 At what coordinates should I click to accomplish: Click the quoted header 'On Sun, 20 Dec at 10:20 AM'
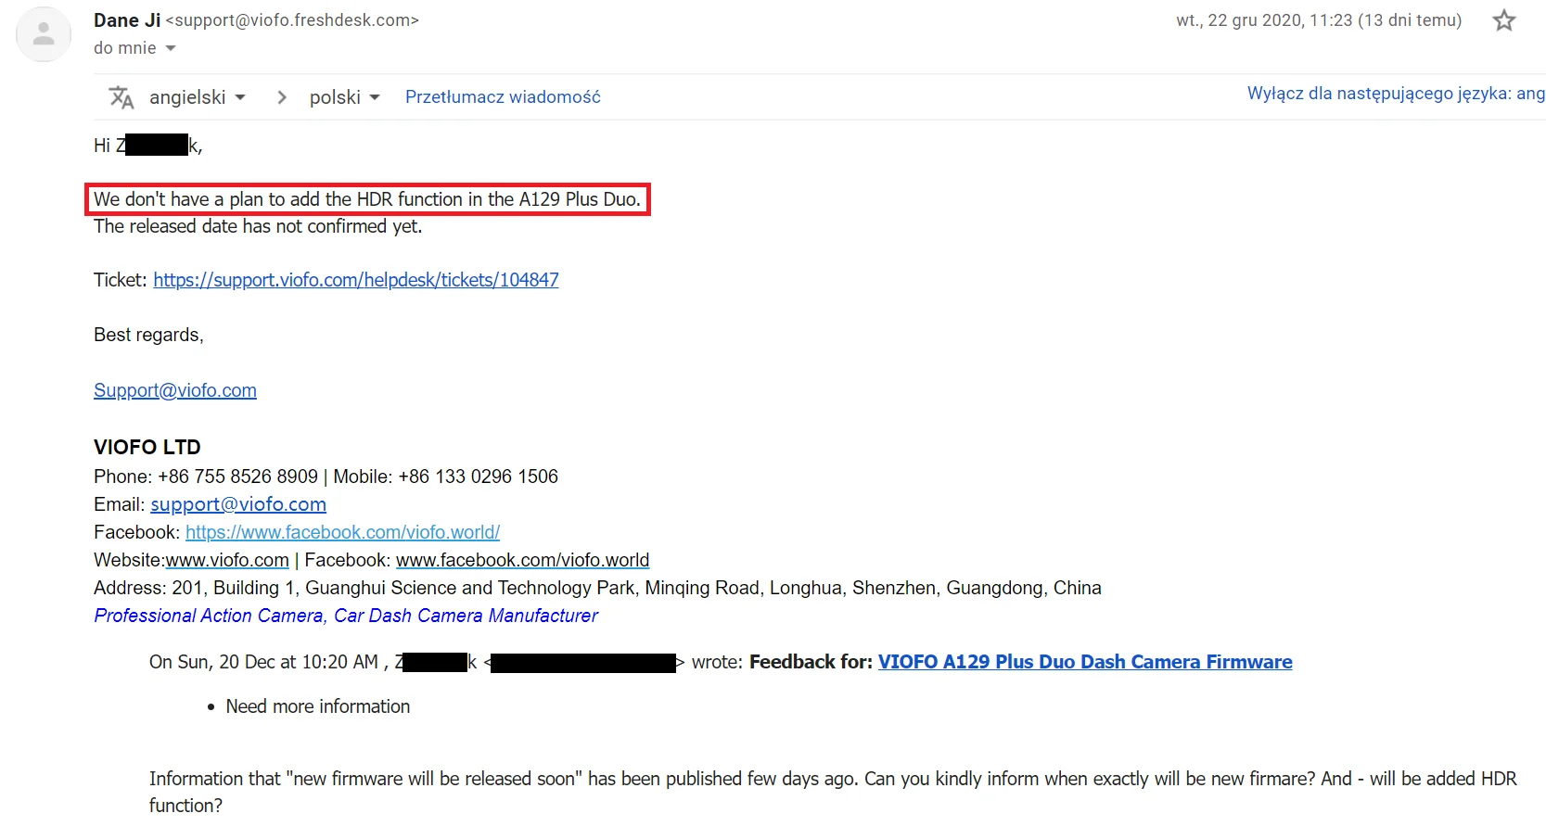coord(264,662)
